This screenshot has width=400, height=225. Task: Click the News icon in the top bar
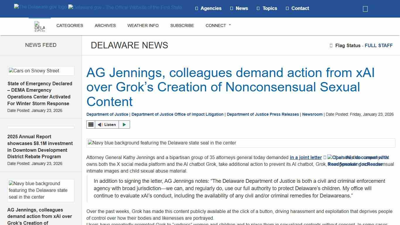(231, 8)
